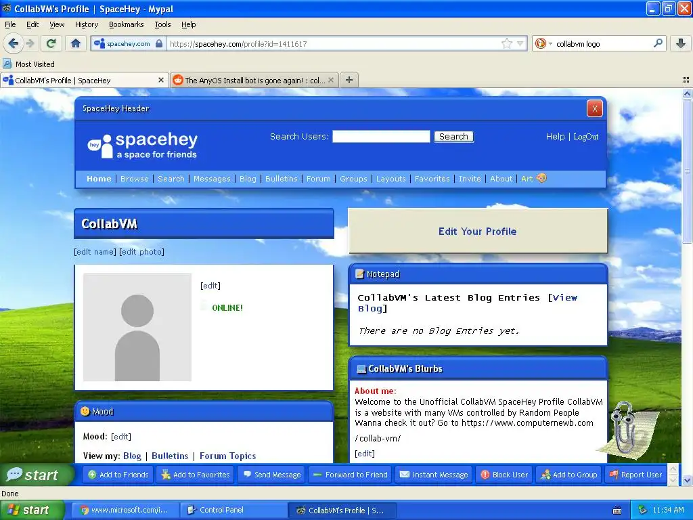693x520 pixels.
Task: Reload the page with the refresh icon
Action: [x=51, y=43]
